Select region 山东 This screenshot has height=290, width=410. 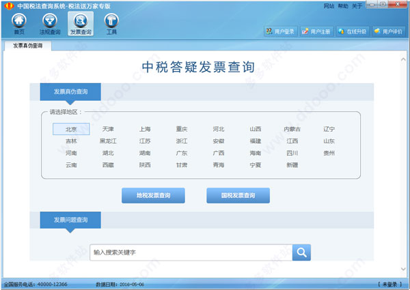[x=329, y=141]
